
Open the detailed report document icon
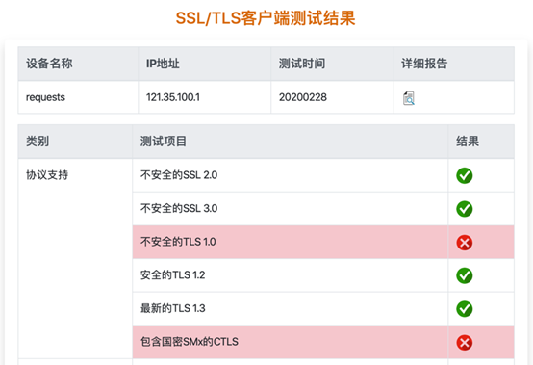coord(409,98)
